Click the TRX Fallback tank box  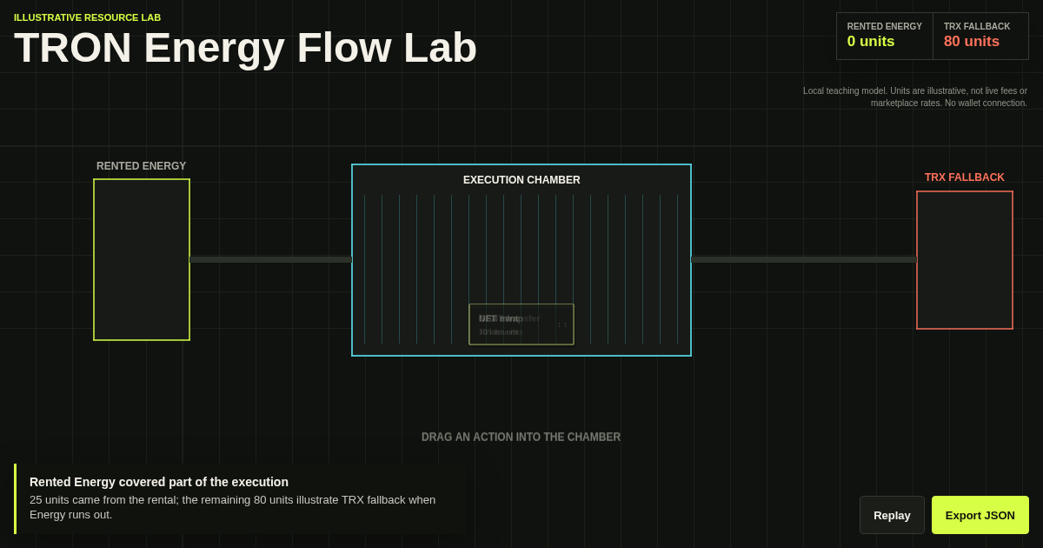[965, 260]
